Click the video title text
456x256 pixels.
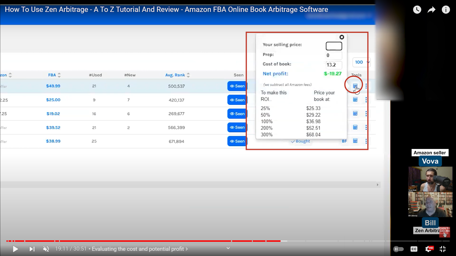click(x=166, y=9)
